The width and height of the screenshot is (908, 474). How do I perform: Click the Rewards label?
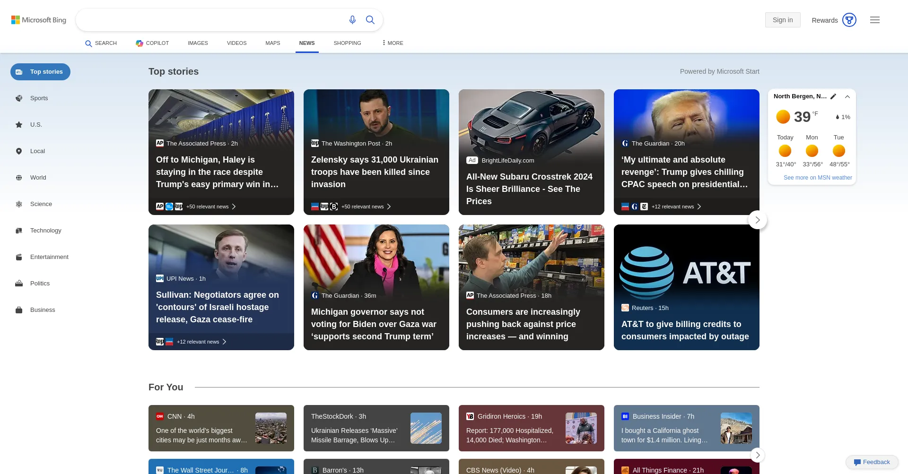click(825, 20)
